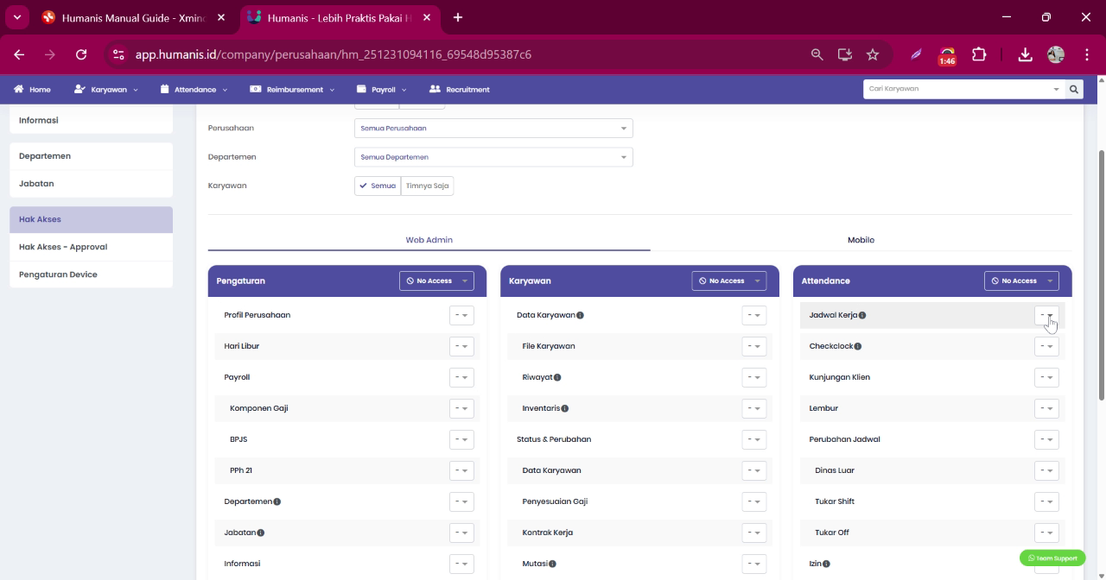Open access dropdown for File Karyawan

click(x=754, y=346)
